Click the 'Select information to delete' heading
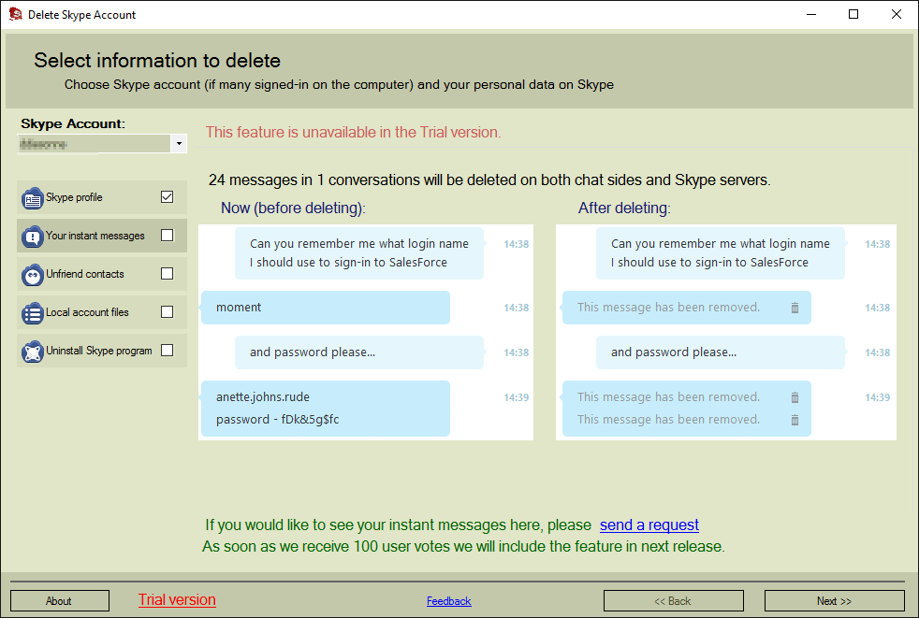This screenshot has height=618, width=919. 157,61
